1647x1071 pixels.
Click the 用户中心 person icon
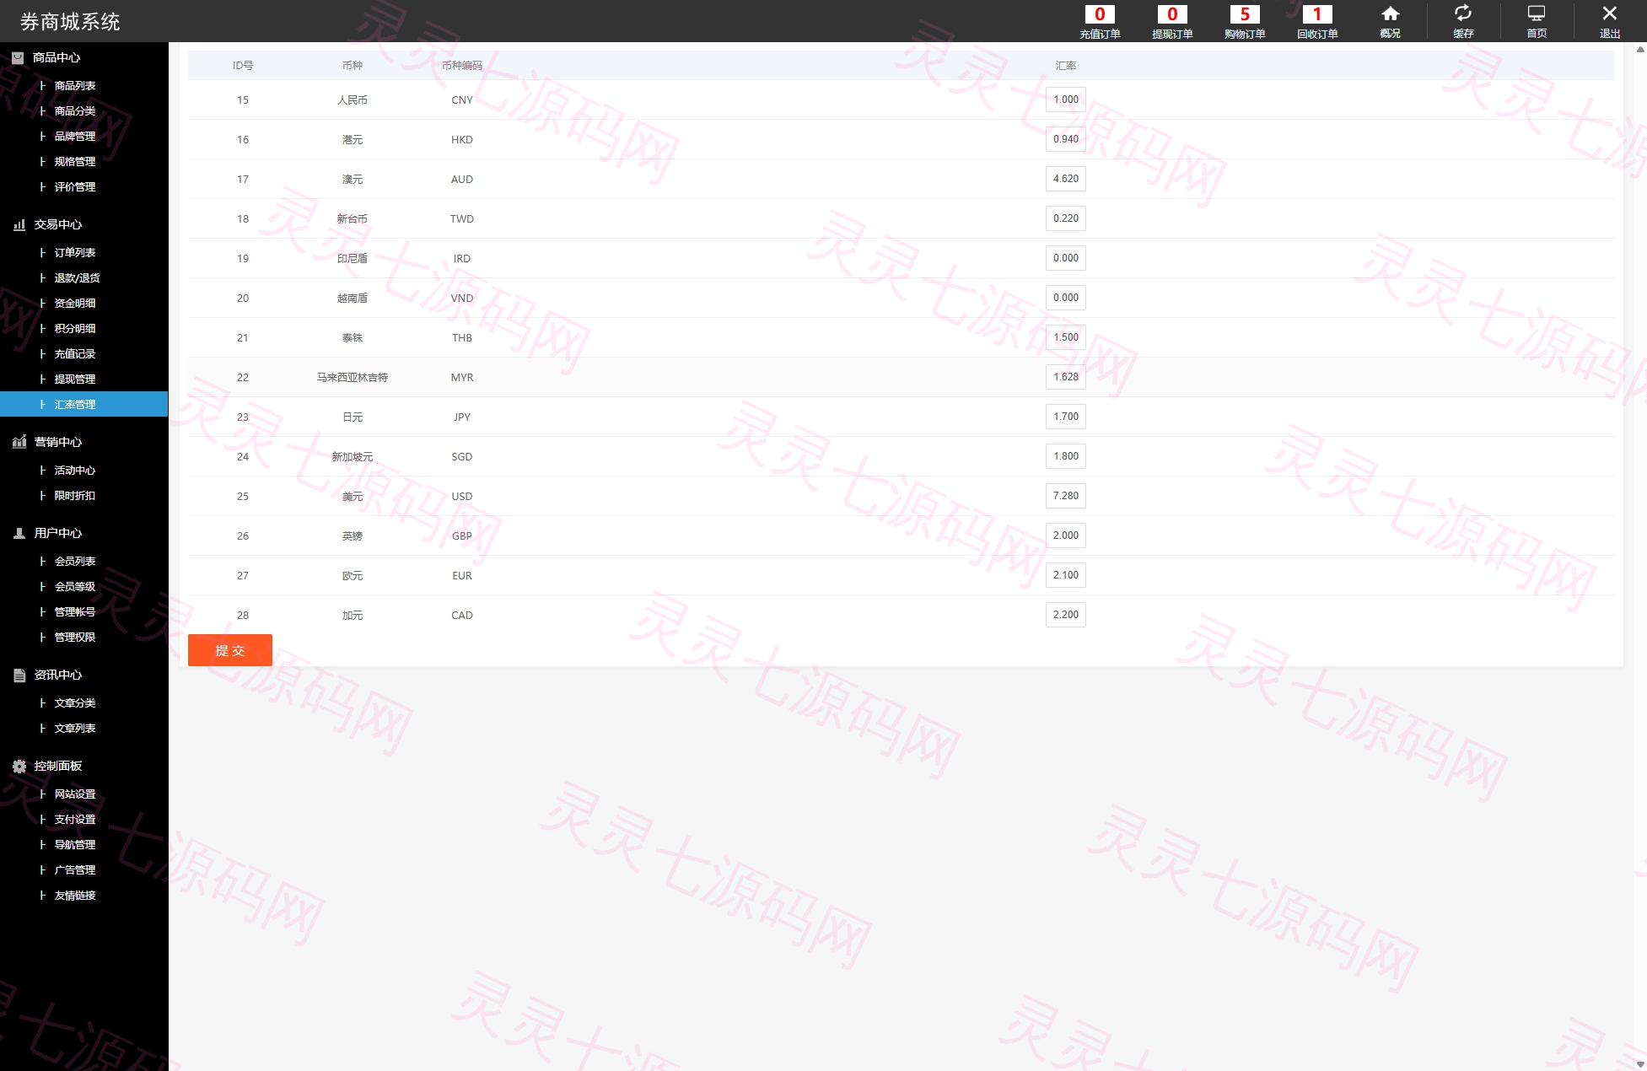click(19, 533)
